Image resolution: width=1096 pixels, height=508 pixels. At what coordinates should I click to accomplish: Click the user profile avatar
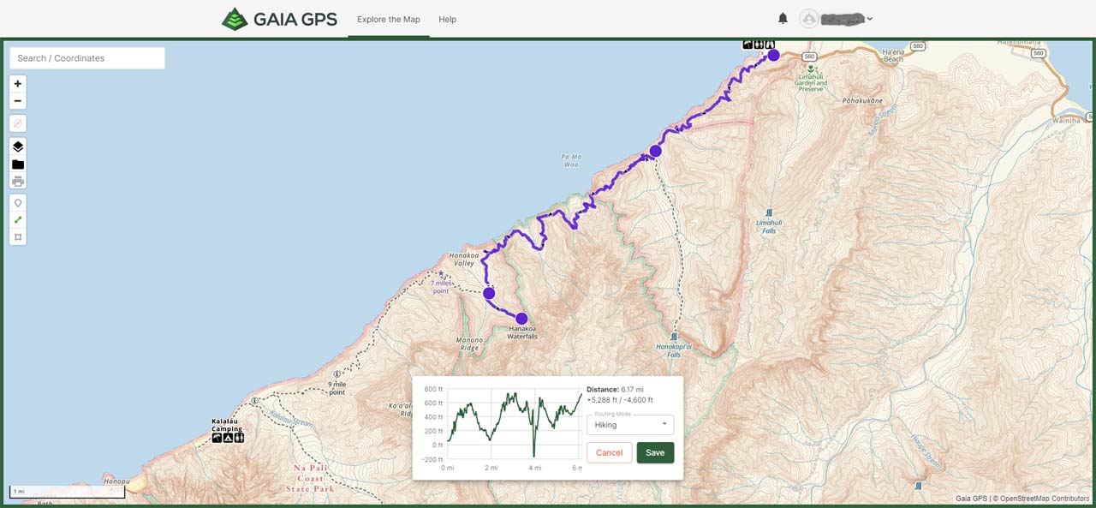pos(809,19)
